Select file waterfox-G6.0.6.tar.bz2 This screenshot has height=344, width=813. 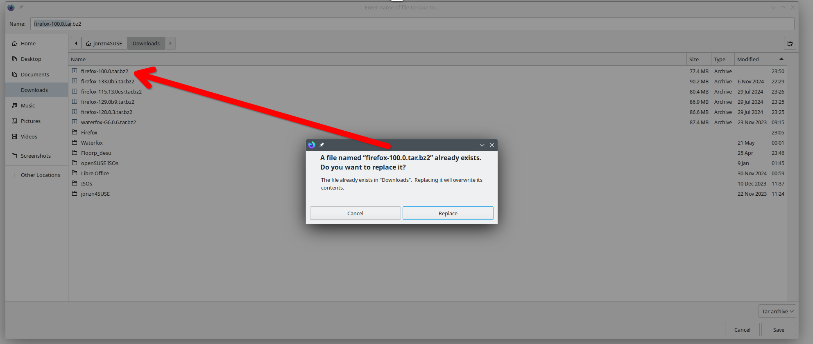click(x=428, y=122)
